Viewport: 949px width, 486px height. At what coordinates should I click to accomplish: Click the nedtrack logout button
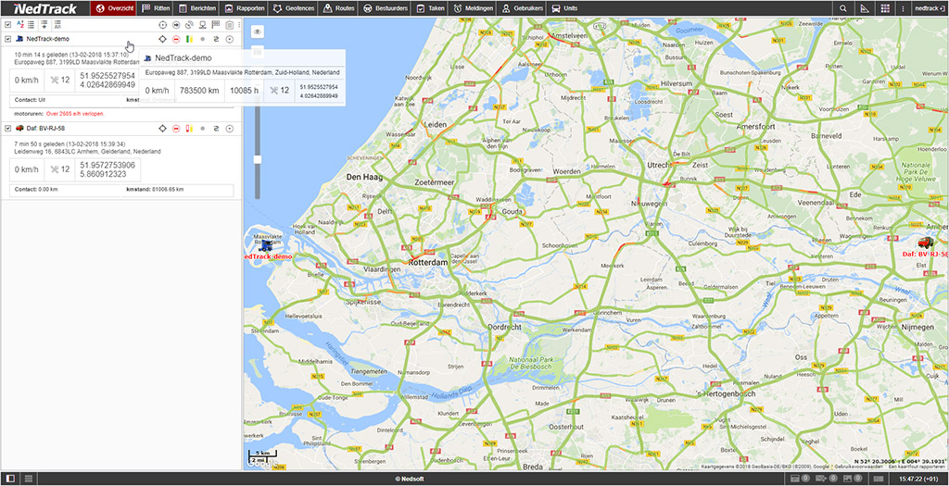tap(929, 8)
